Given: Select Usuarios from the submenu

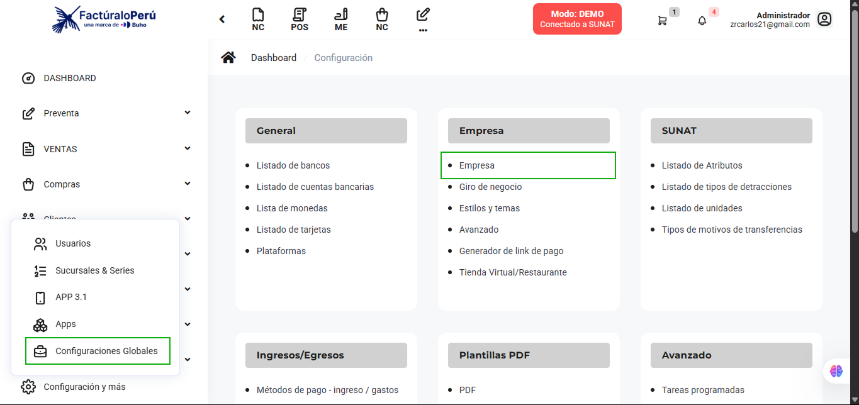Looking at the screenshot, I should 73,243.
